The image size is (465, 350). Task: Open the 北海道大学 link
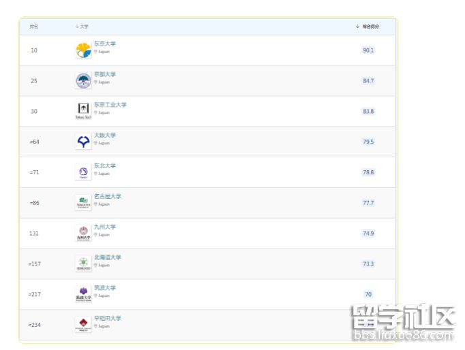pyautogui.click(x=108, y=257)
